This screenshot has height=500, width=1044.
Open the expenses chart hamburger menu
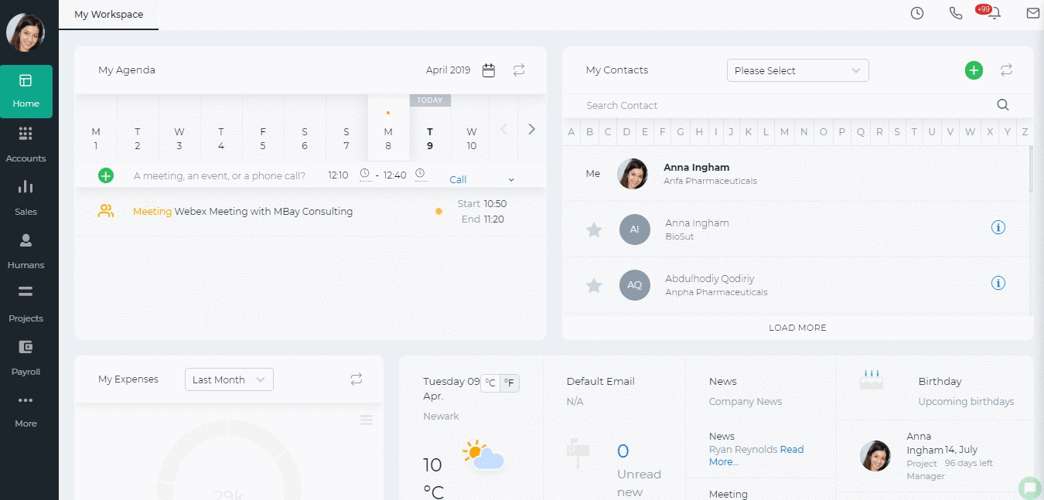point(367,420)
